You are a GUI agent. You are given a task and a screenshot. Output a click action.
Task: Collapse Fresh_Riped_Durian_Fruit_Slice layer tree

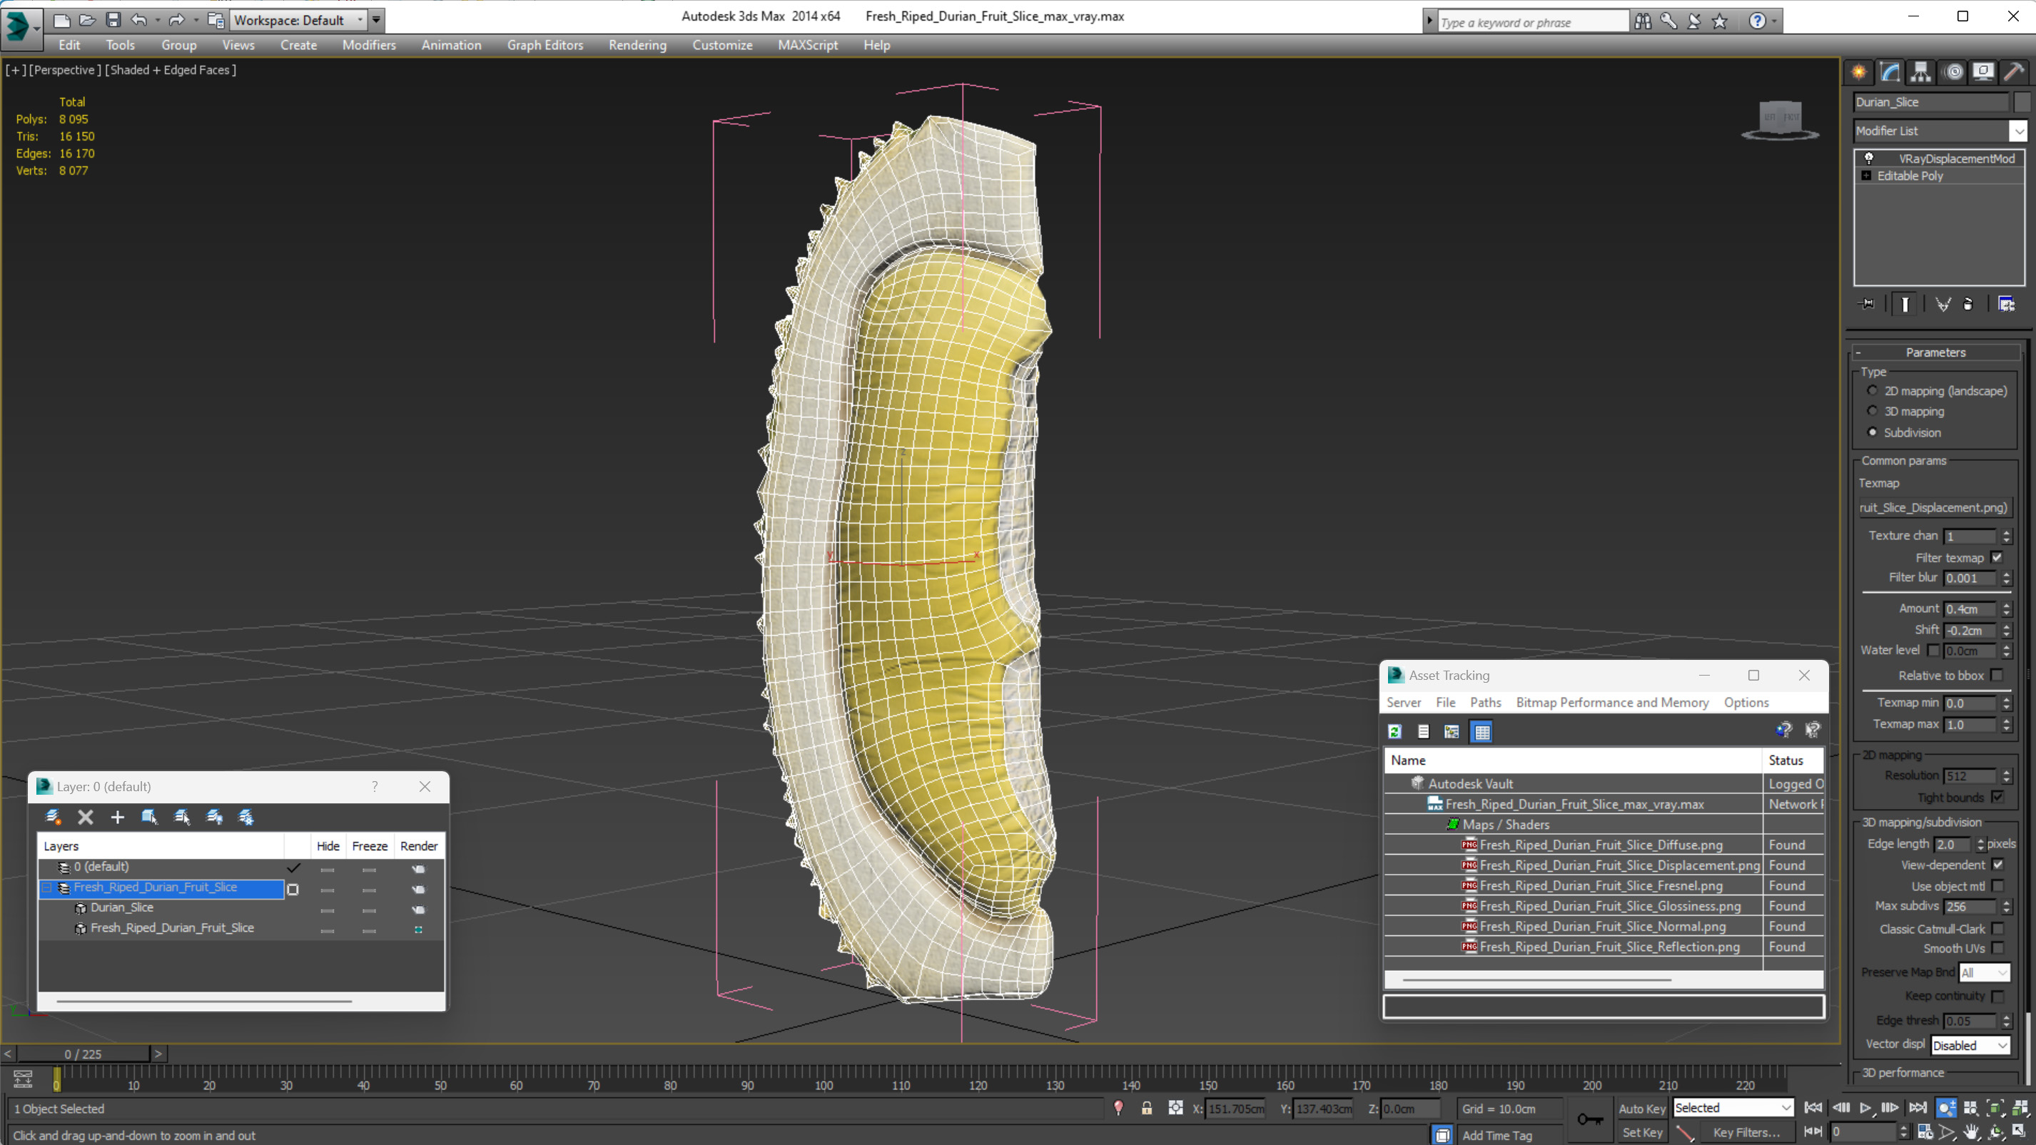(46, 887)
